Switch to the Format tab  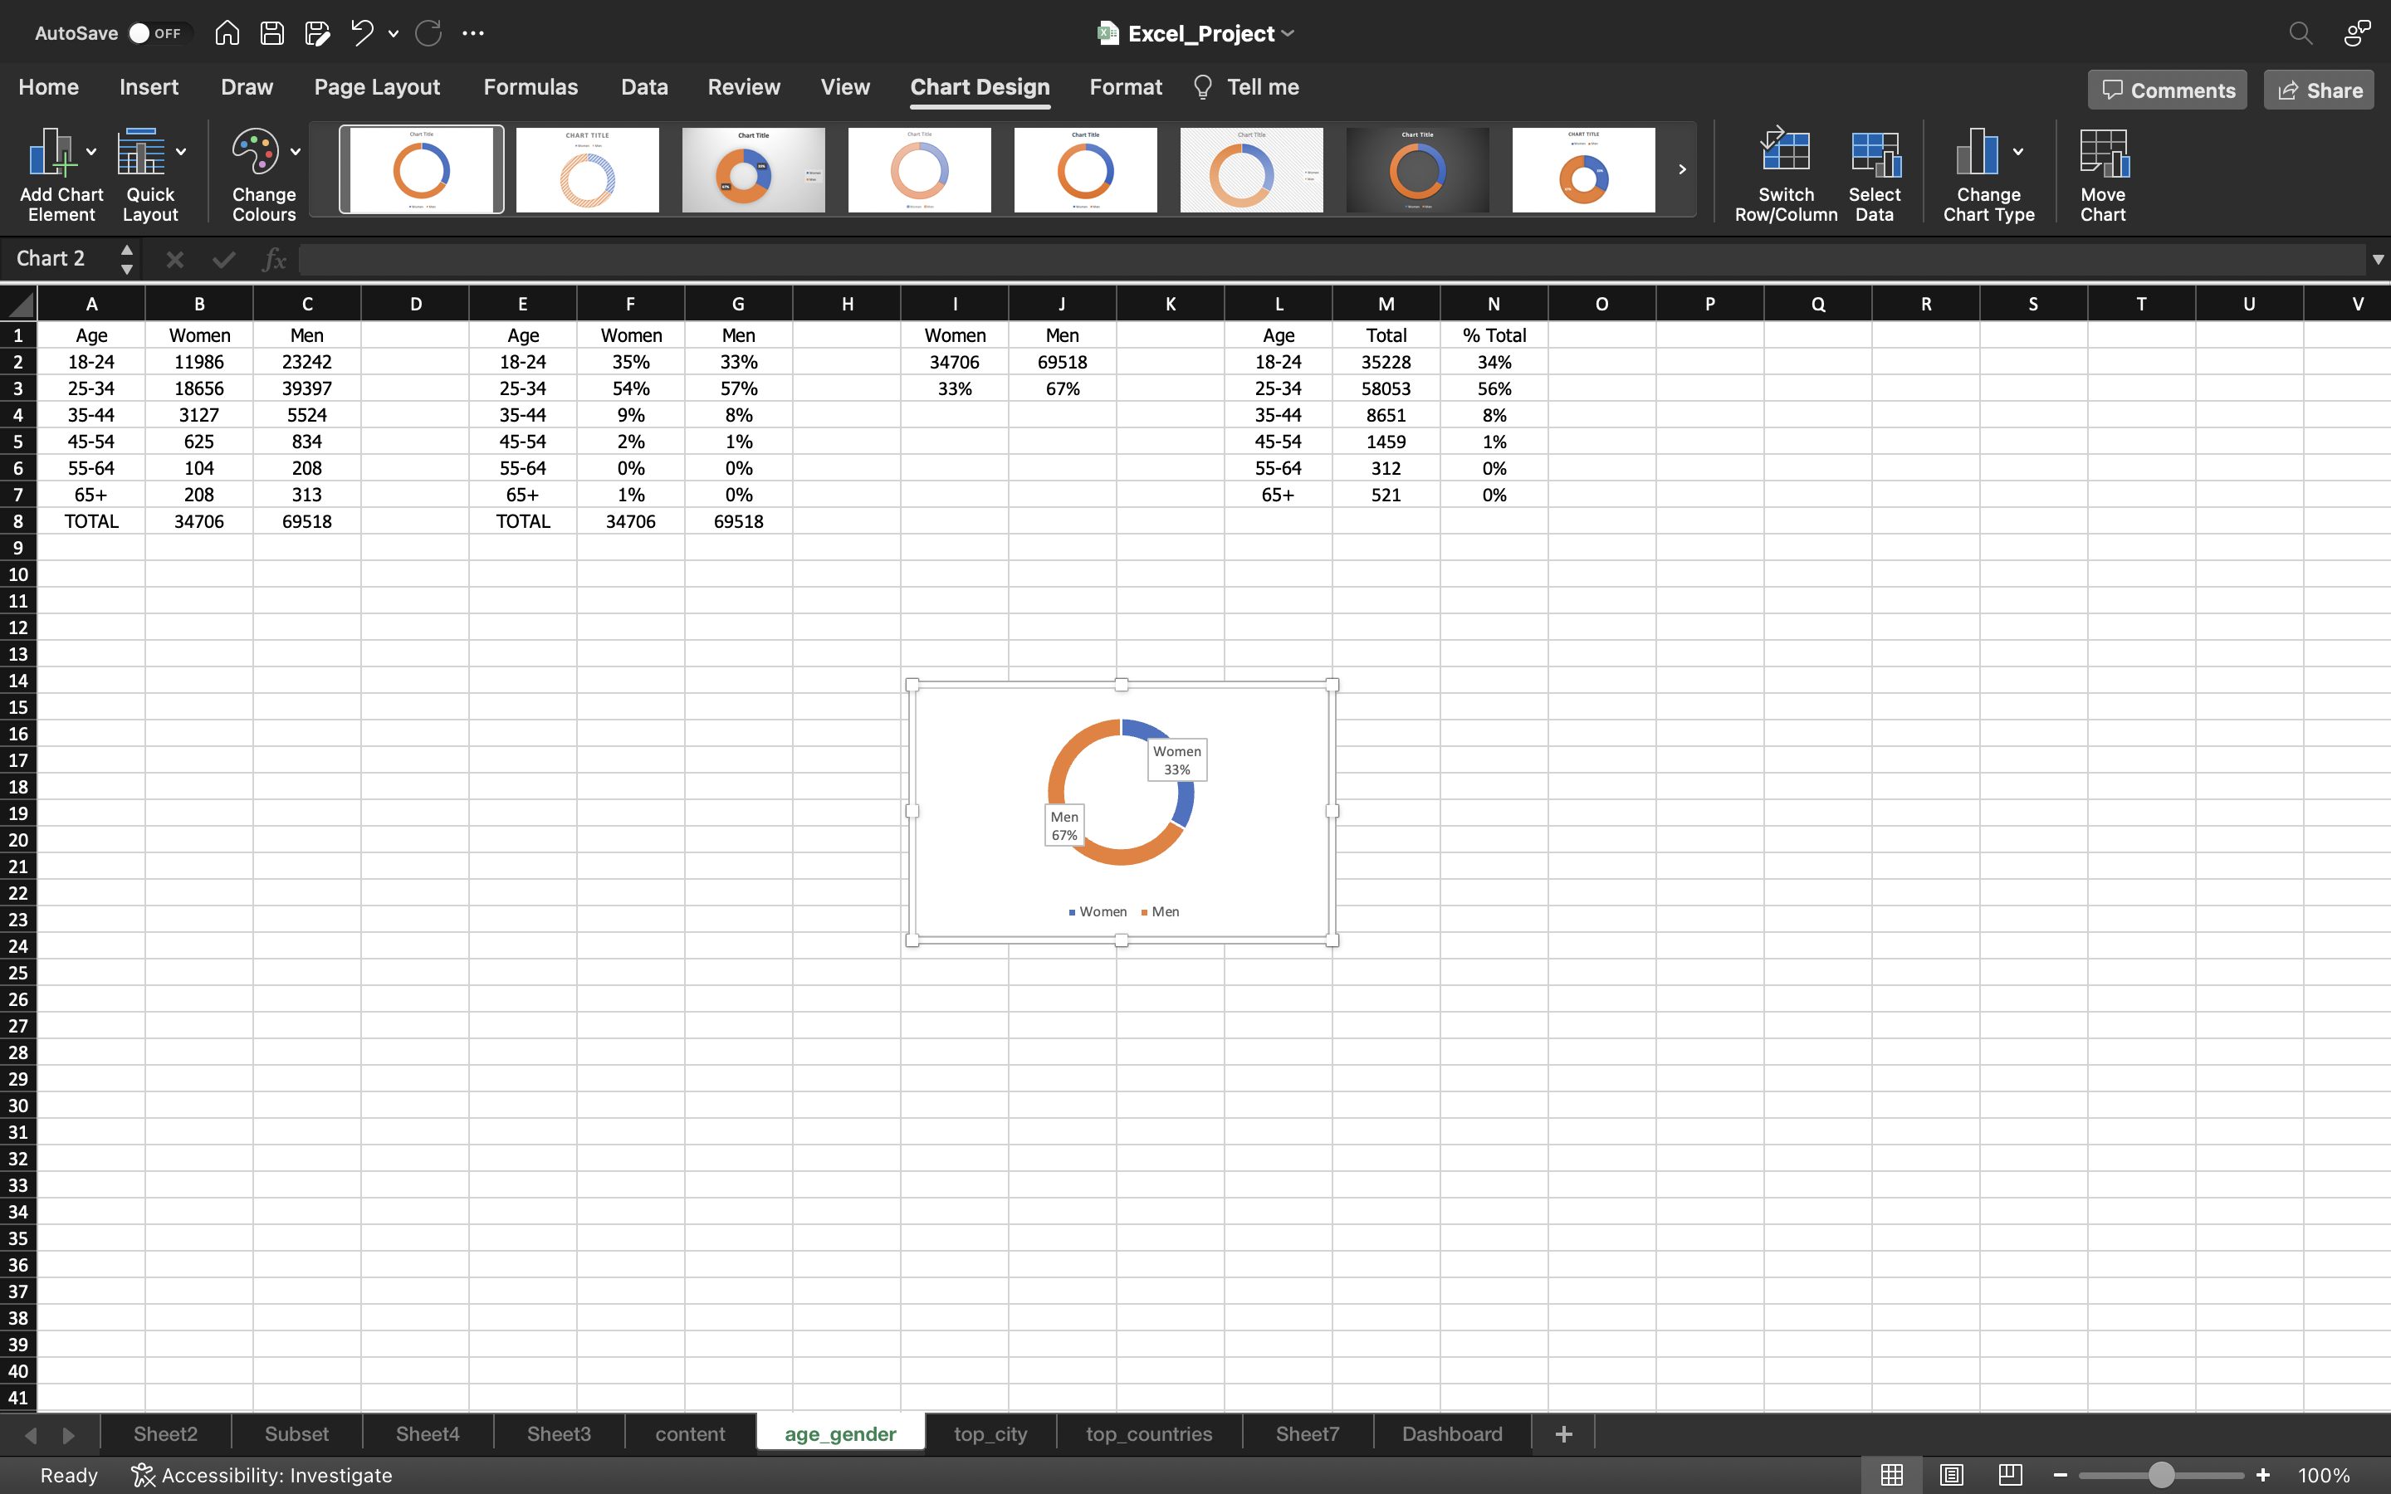[1126, 87]
